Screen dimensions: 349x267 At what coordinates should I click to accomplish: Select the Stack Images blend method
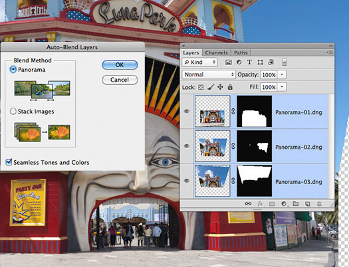click(13, 111)
